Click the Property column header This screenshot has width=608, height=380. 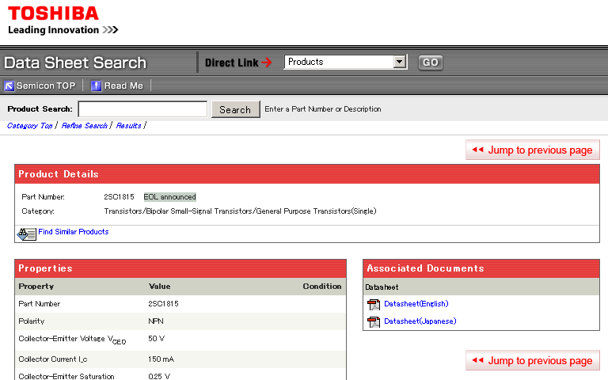(x=36, y=286)
